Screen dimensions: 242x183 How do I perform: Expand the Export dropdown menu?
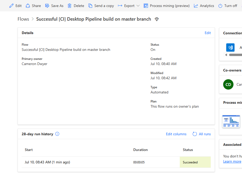(138, 6)
